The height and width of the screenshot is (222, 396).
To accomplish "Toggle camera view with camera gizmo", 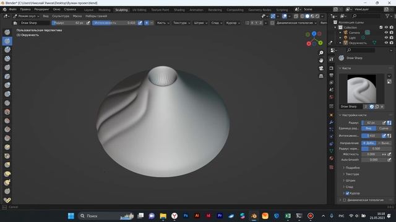I will 321,68.
